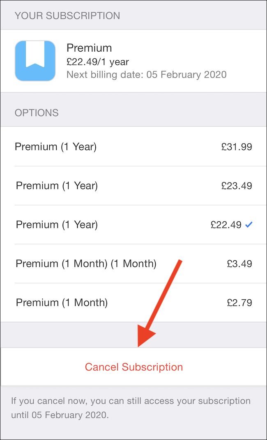Tap Cancel Subscription
The width and height of the screenshot is (267, 440).
click(133, 367)
